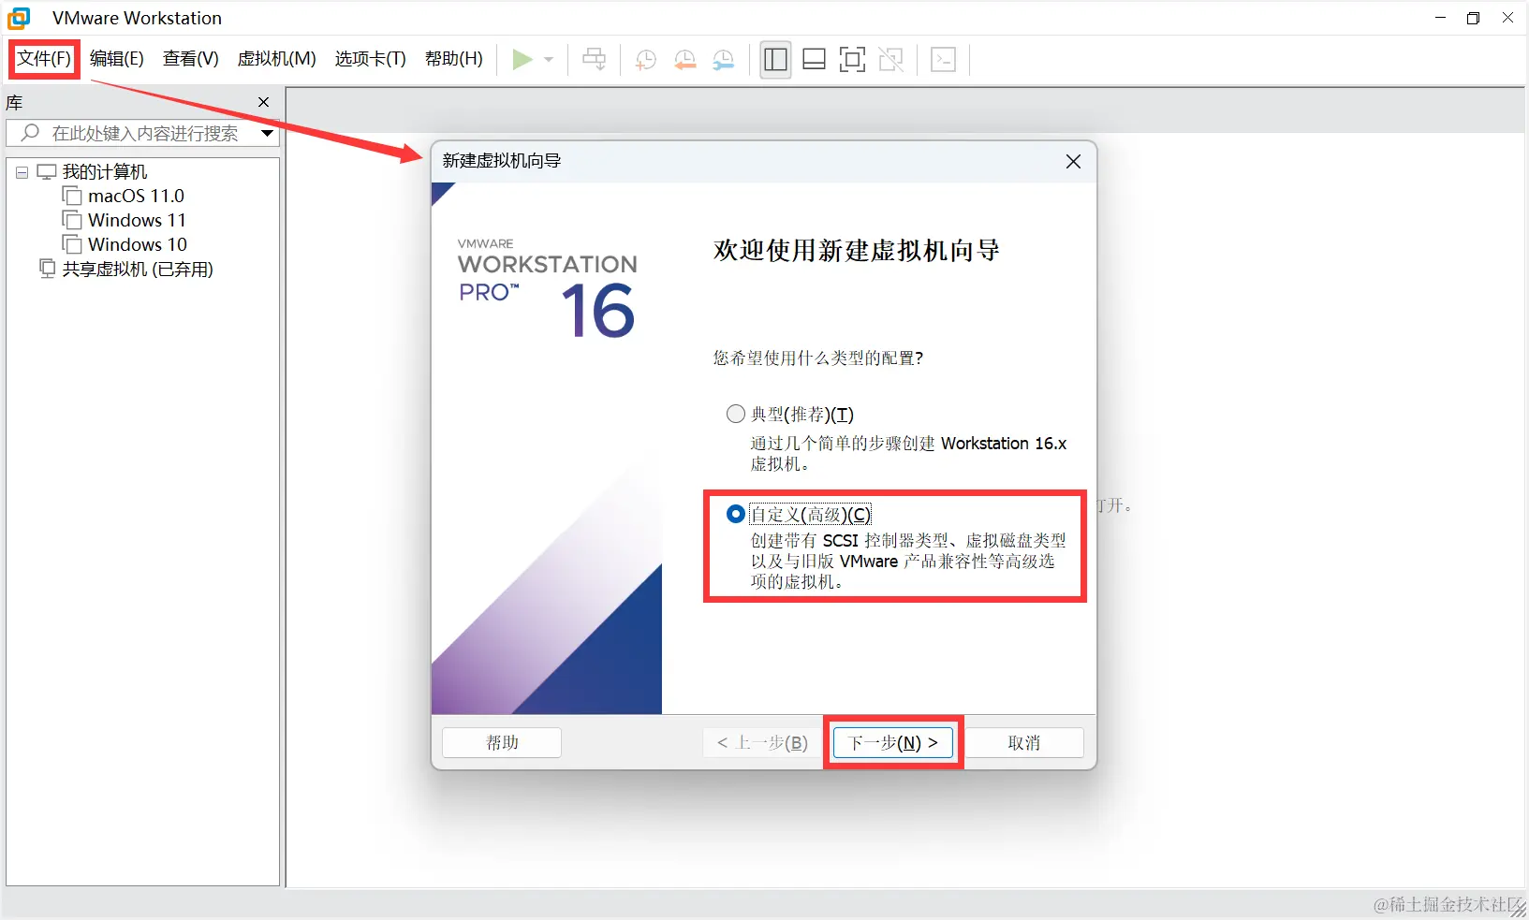Select the 典型(推荐) radio option
The height and width of the screenshot is (920, 1529).
736,414
